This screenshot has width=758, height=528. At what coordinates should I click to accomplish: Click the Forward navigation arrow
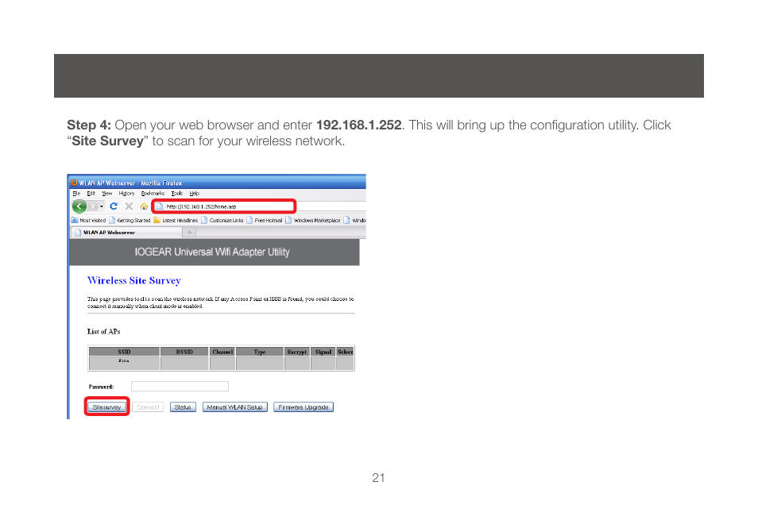93,206
